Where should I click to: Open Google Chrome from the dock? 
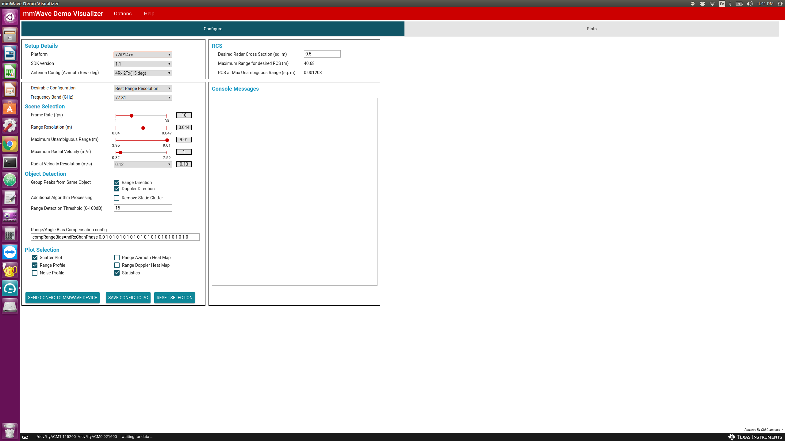click(10, 144)
